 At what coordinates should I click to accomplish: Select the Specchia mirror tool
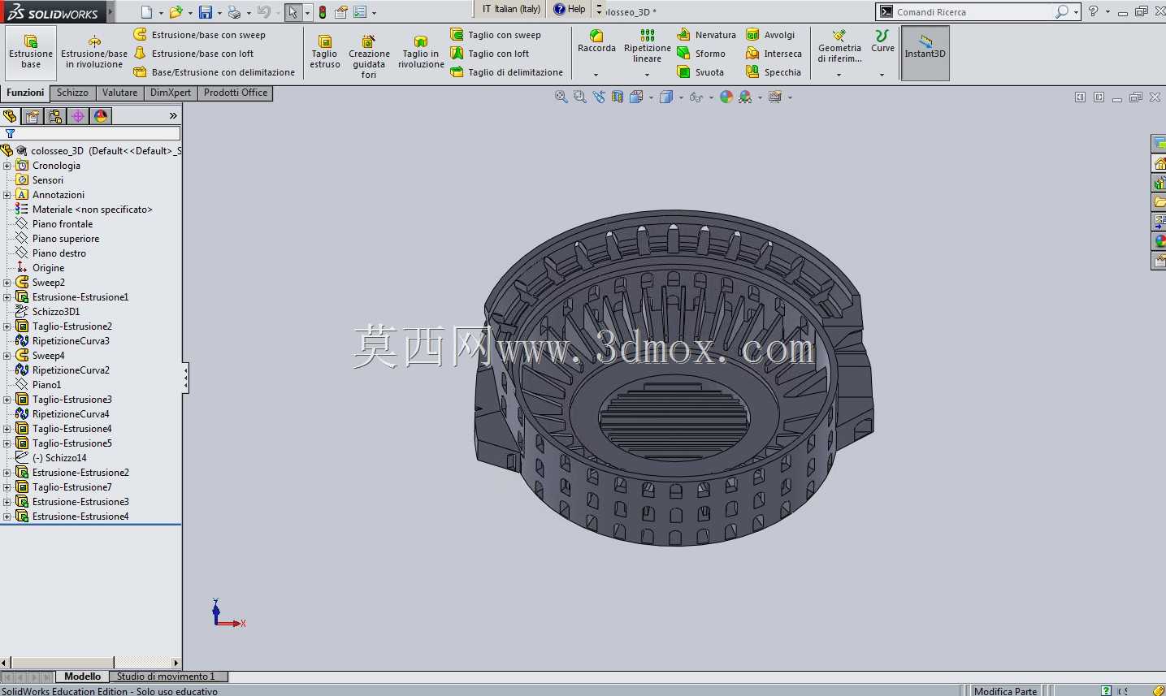coord(774,72)
